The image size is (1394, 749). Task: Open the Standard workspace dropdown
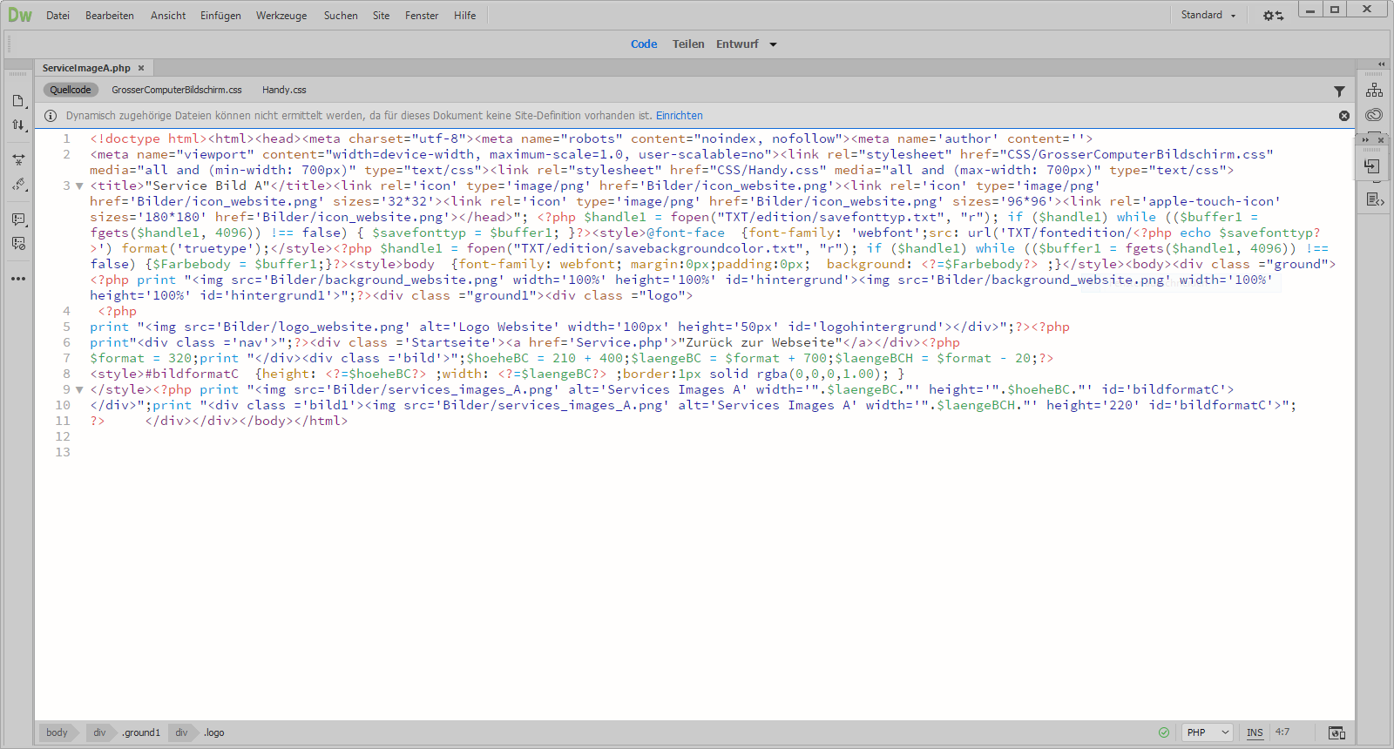(1208, 15)
